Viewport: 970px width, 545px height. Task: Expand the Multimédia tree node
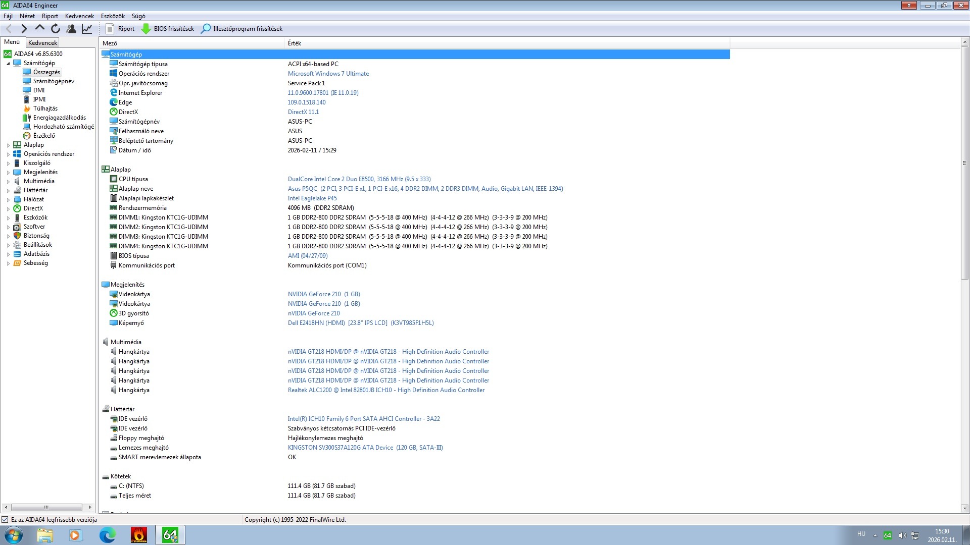8,182
